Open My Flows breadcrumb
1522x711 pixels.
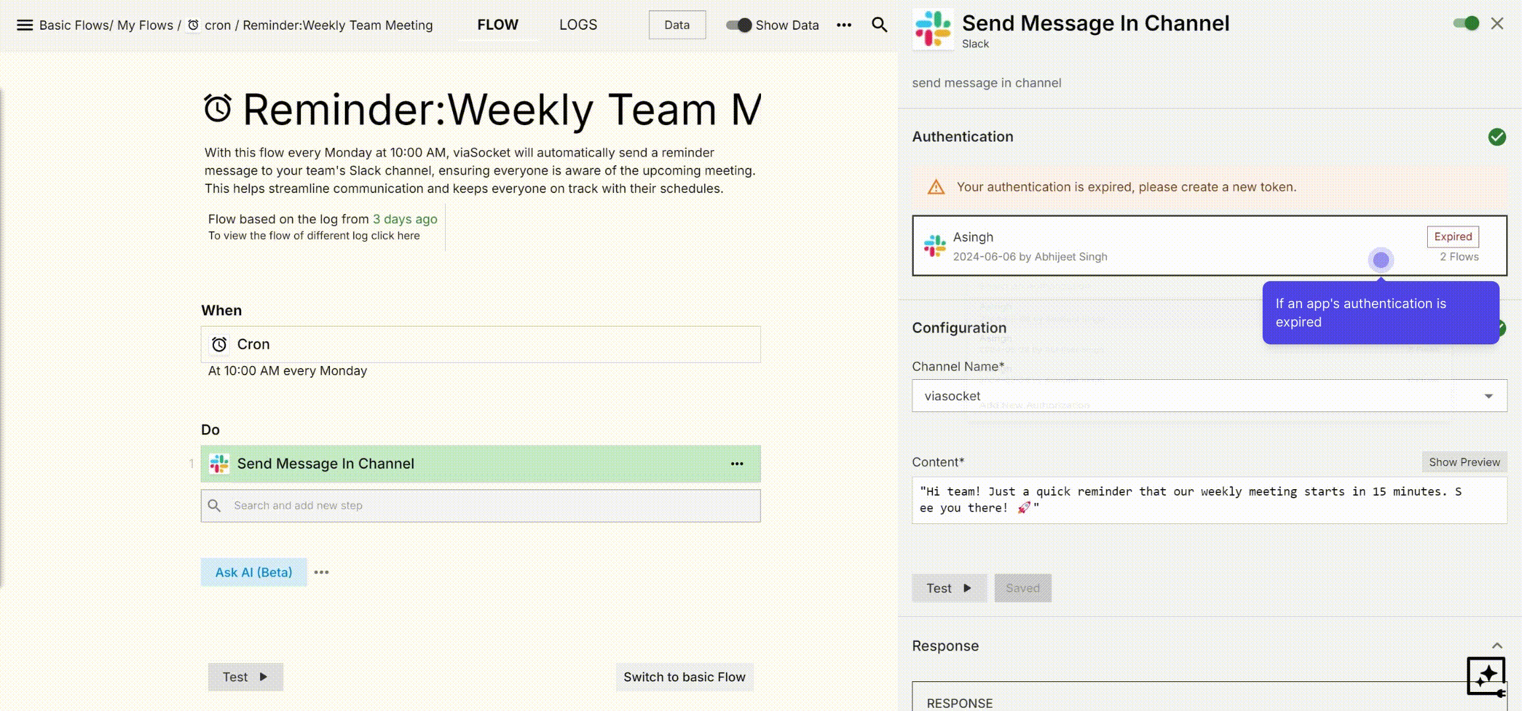coord(145,25)
